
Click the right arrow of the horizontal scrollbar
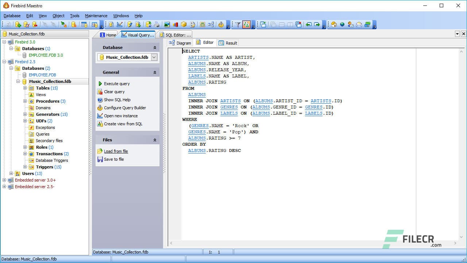click(455, 243)
